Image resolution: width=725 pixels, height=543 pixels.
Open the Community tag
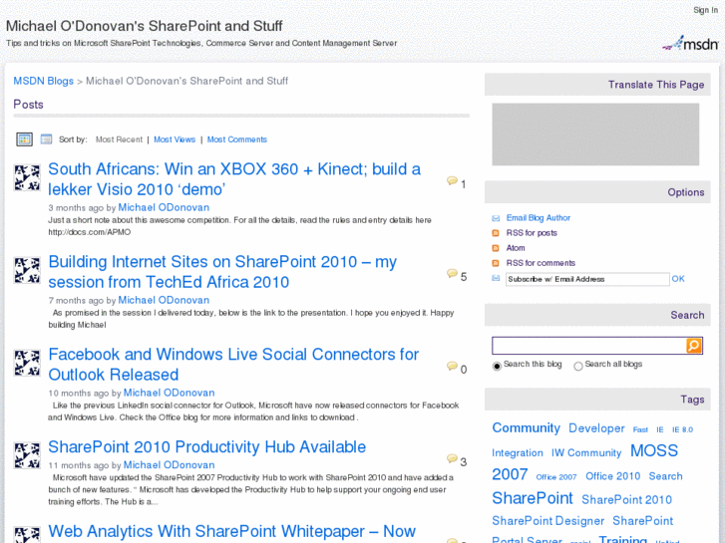pos(527,428)
